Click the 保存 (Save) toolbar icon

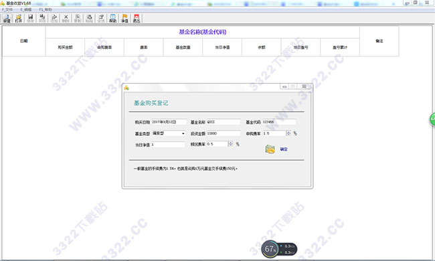tap(31, 18)
